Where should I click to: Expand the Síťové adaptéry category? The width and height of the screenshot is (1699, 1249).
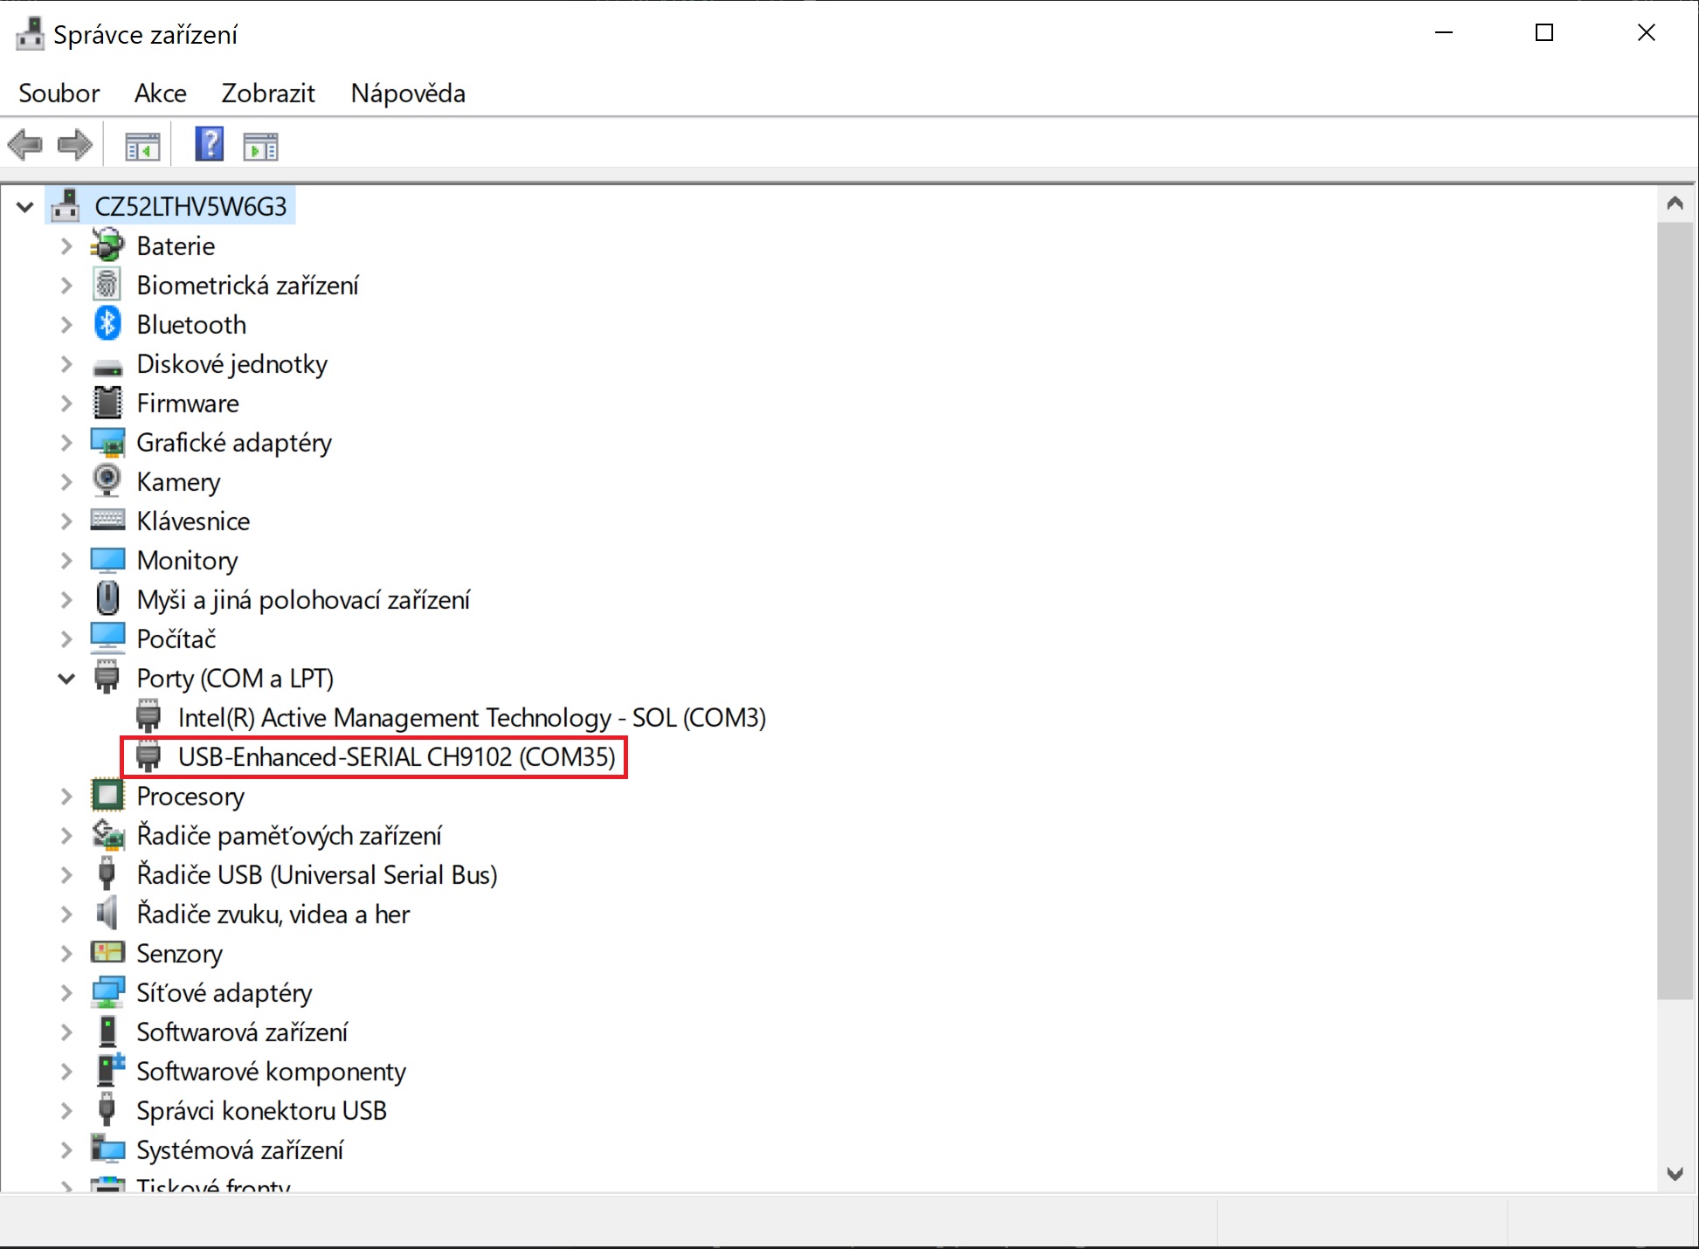[x=66, y=993]
